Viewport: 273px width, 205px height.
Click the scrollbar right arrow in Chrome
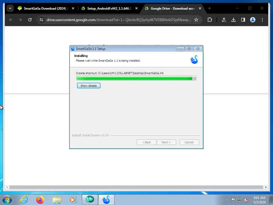point(266,187)
